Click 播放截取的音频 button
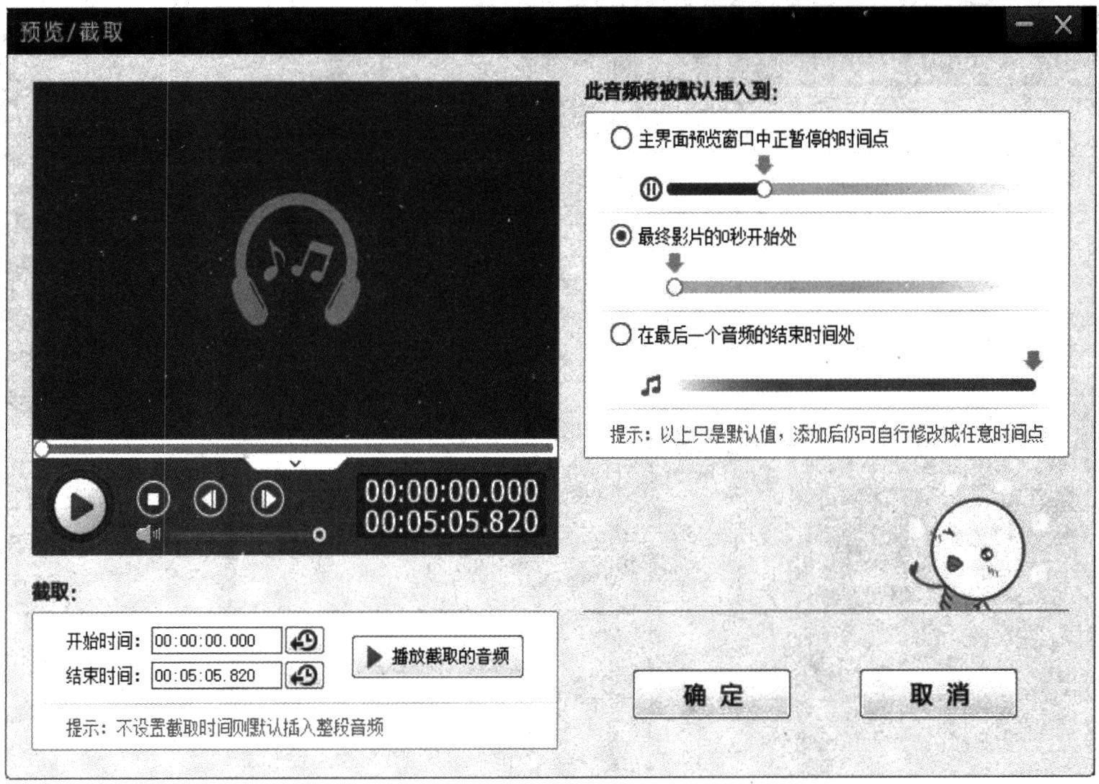 tap(437, 656)
